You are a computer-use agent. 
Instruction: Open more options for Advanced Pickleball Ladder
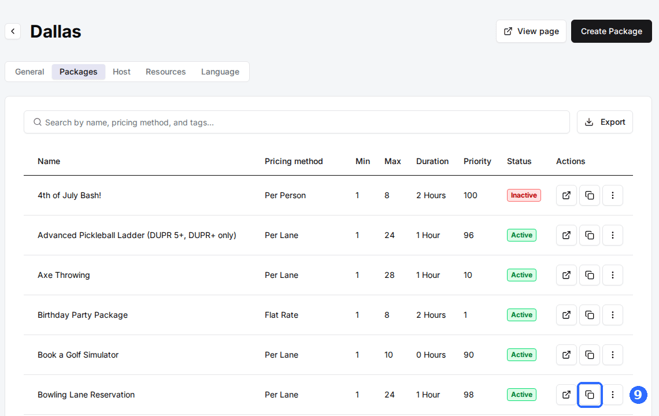(x=612, y=235)
